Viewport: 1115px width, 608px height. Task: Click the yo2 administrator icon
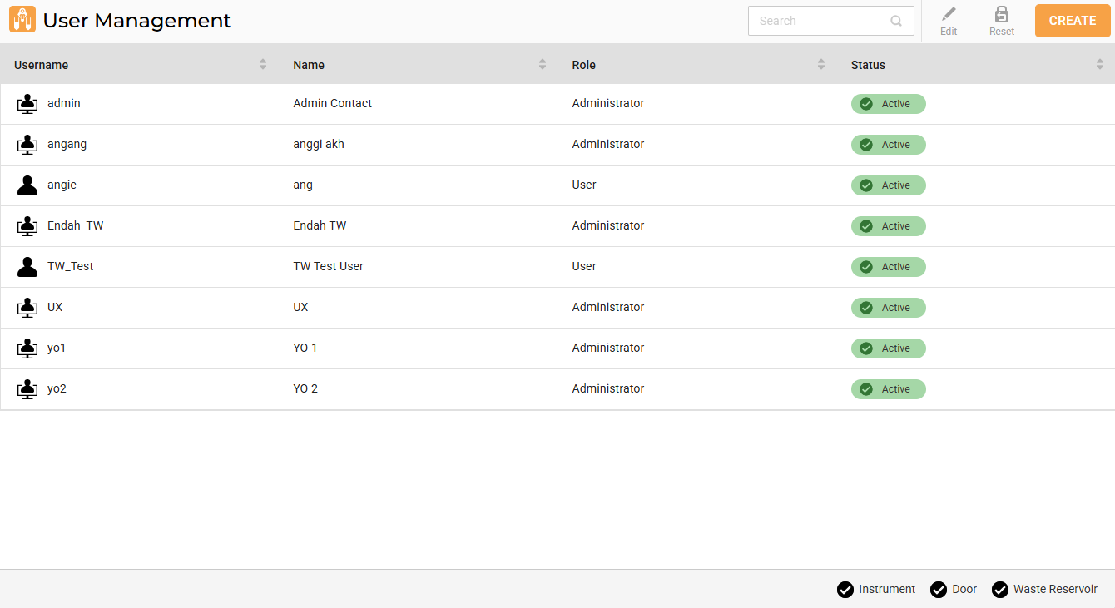tap(27, 389)
